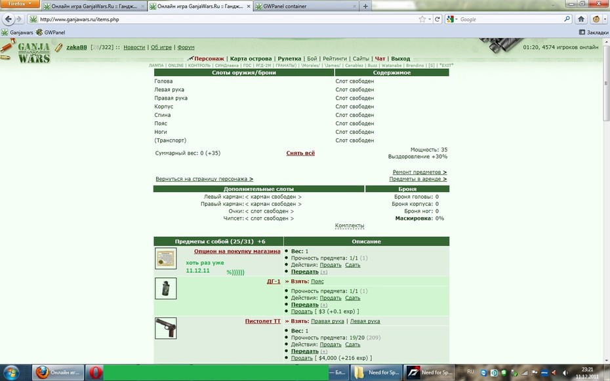
Task: Open Ремонт предметов link
Action: (419, 172)
